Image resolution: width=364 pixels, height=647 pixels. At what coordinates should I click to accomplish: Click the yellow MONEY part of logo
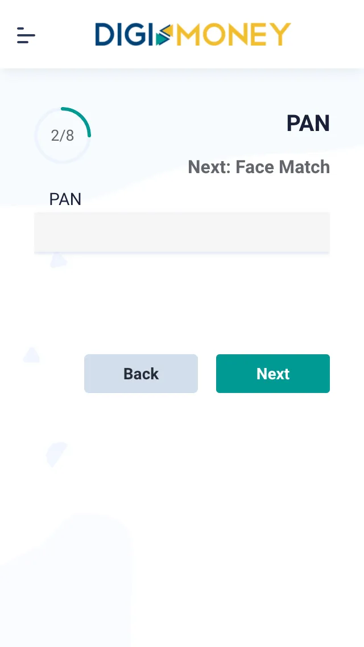coord(233,35)
